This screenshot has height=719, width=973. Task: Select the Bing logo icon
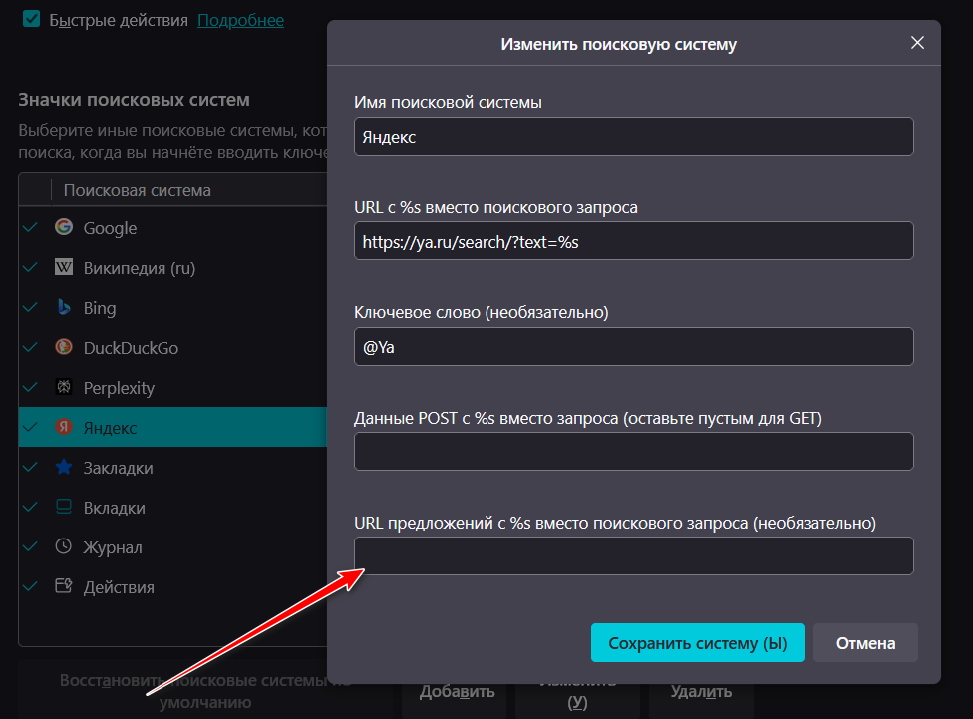click(x=64, y=307)
